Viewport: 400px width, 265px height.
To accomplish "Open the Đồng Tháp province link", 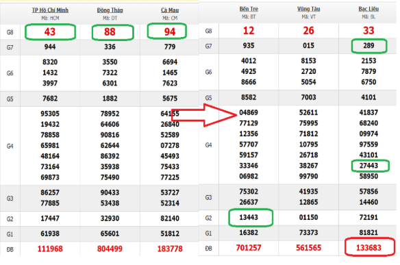I will tap(110, 10).
